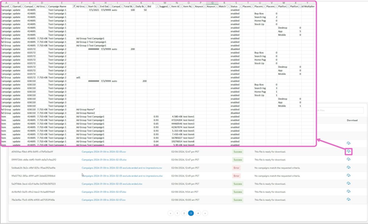Click the download icon for exclude ended.xlsx
Viewport: 368px width, 224px height.
coord(348,184)
